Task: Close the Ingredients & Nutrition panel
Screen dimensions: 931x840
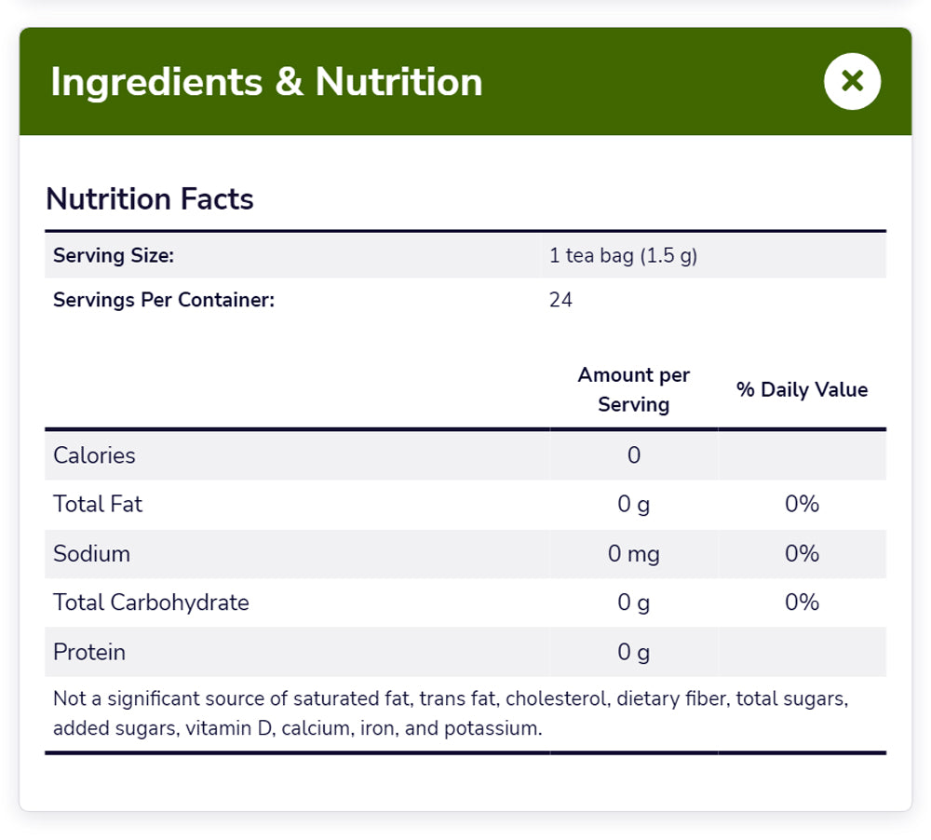Action: pyautogui.click(x=852, y=82)
